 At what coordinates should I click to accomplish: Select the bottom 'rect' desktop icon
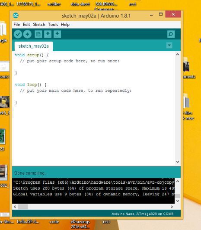106,222
